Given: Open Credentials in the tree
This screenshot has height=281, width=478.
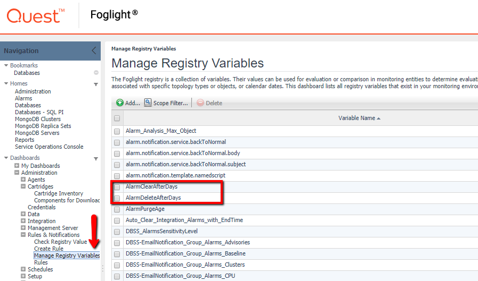Looking at the screenshot, I should tap(42, 207).
